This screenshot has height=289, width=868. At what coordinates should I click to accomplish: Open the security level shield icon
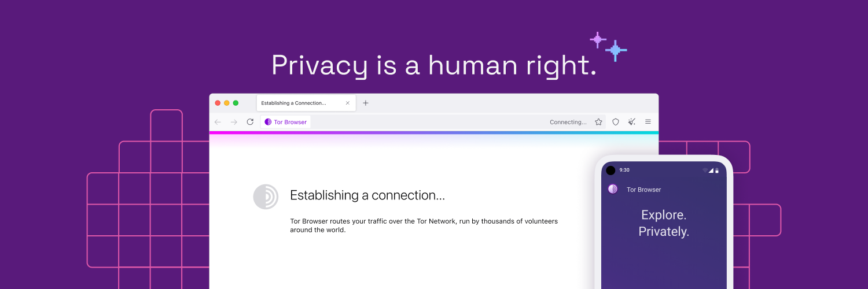pos(616,122)
